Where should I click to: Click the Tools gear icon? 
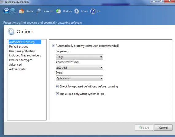[x=76, y=11]
